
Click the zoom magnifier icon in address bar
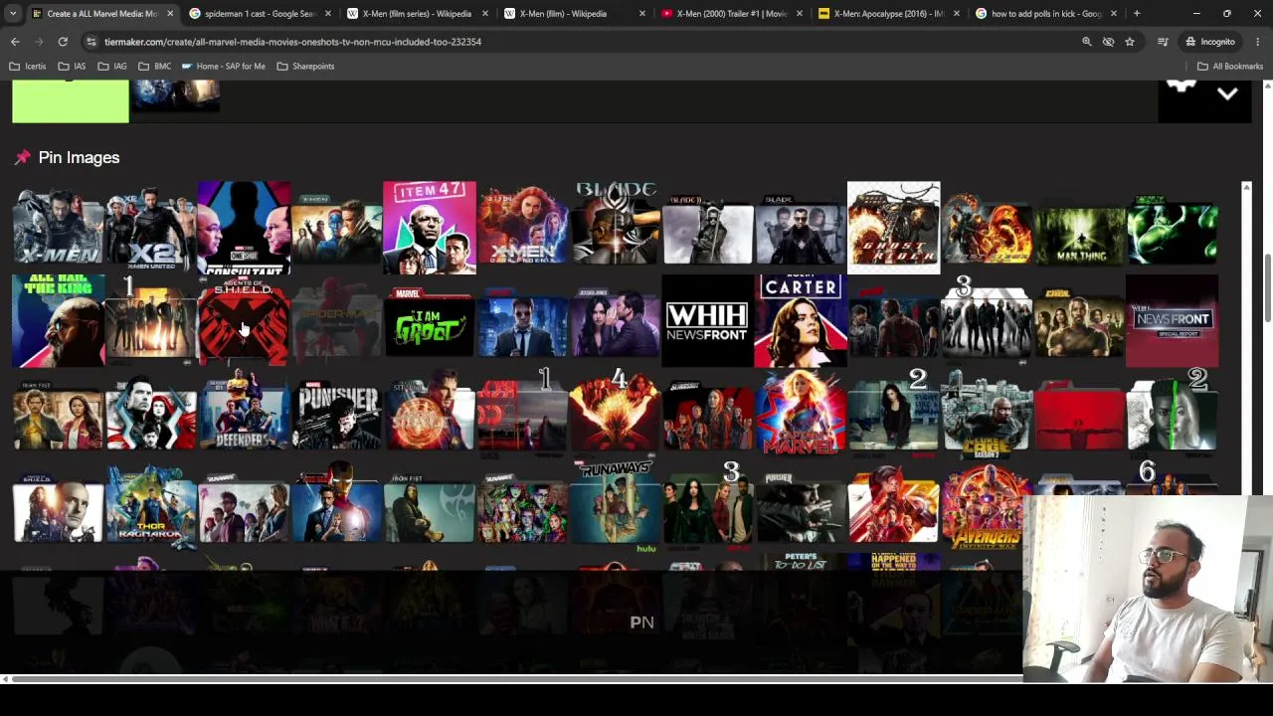(x=1086, y=42)
